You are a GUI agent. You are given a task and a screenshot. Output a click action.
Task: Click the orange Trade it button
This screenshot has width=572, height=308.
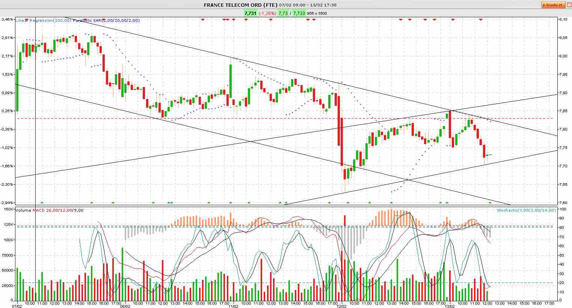(553, 5)
